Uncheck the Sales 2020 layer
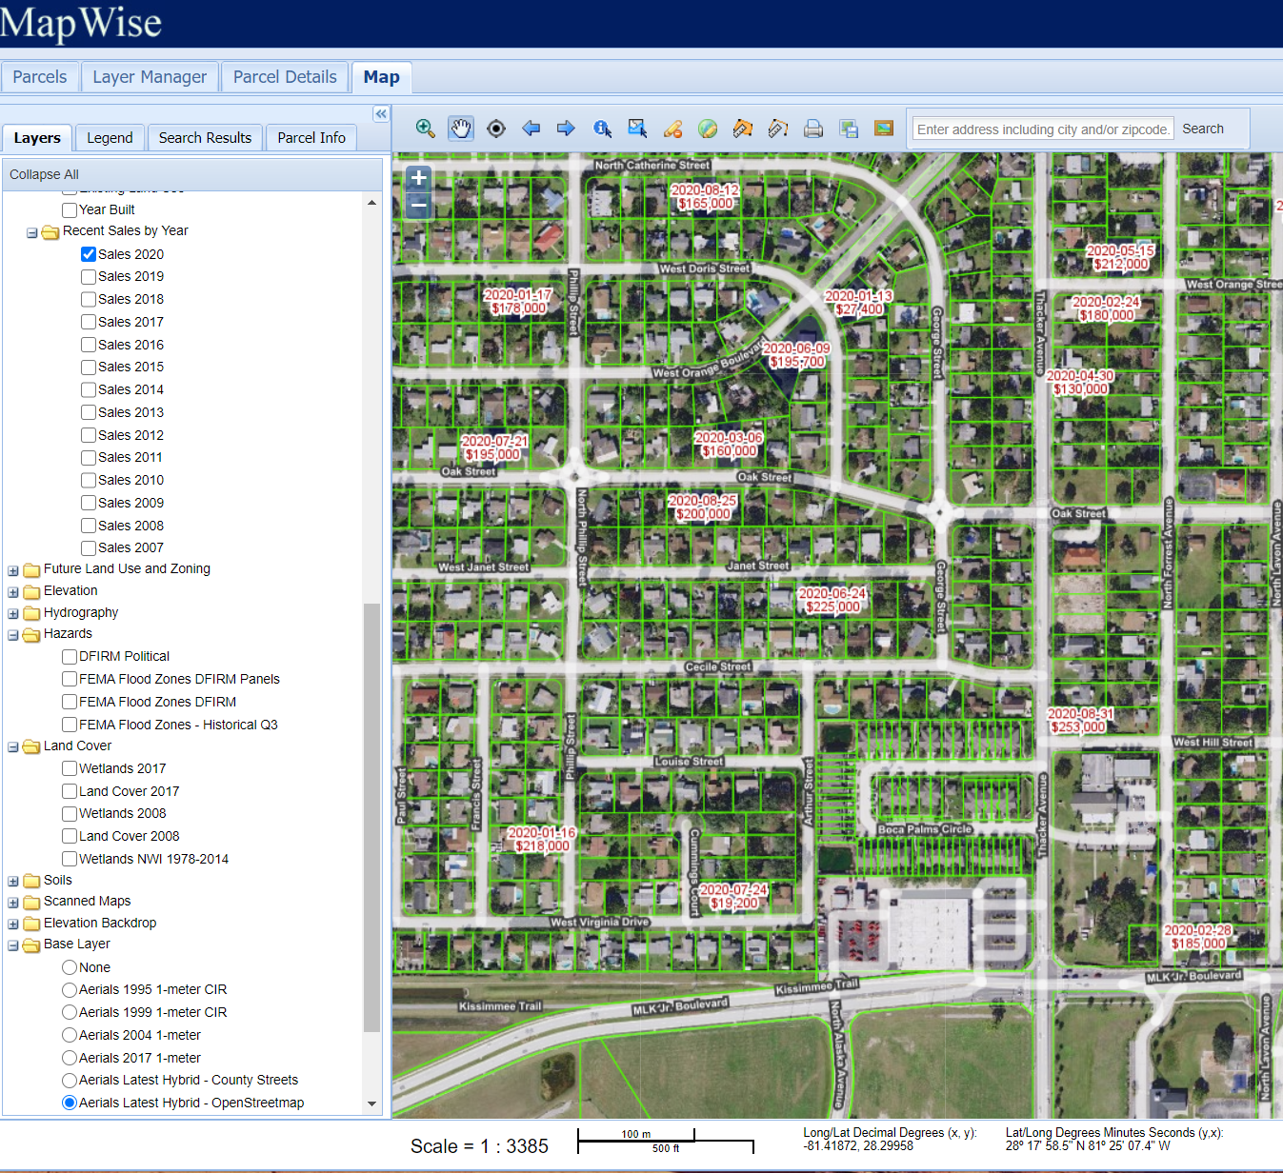This screenshot has width=1283, height=1173. (89, 254)
